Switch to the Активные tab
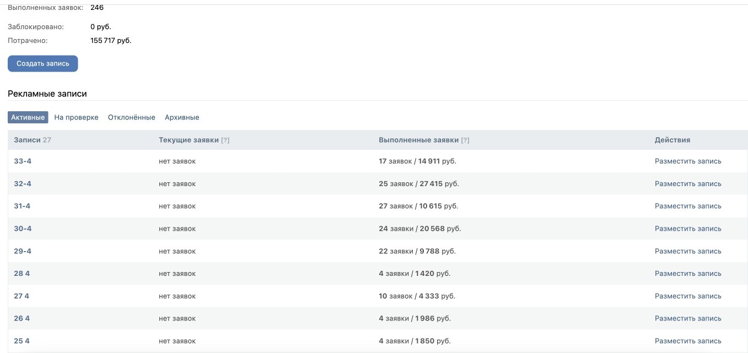This screenshot has width=748, height=353. [28, 117]
